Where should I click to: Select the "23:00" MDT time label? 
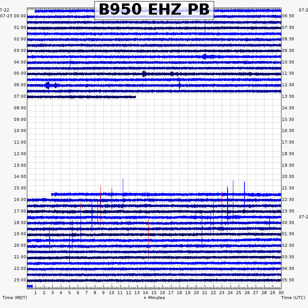[20, 280]
